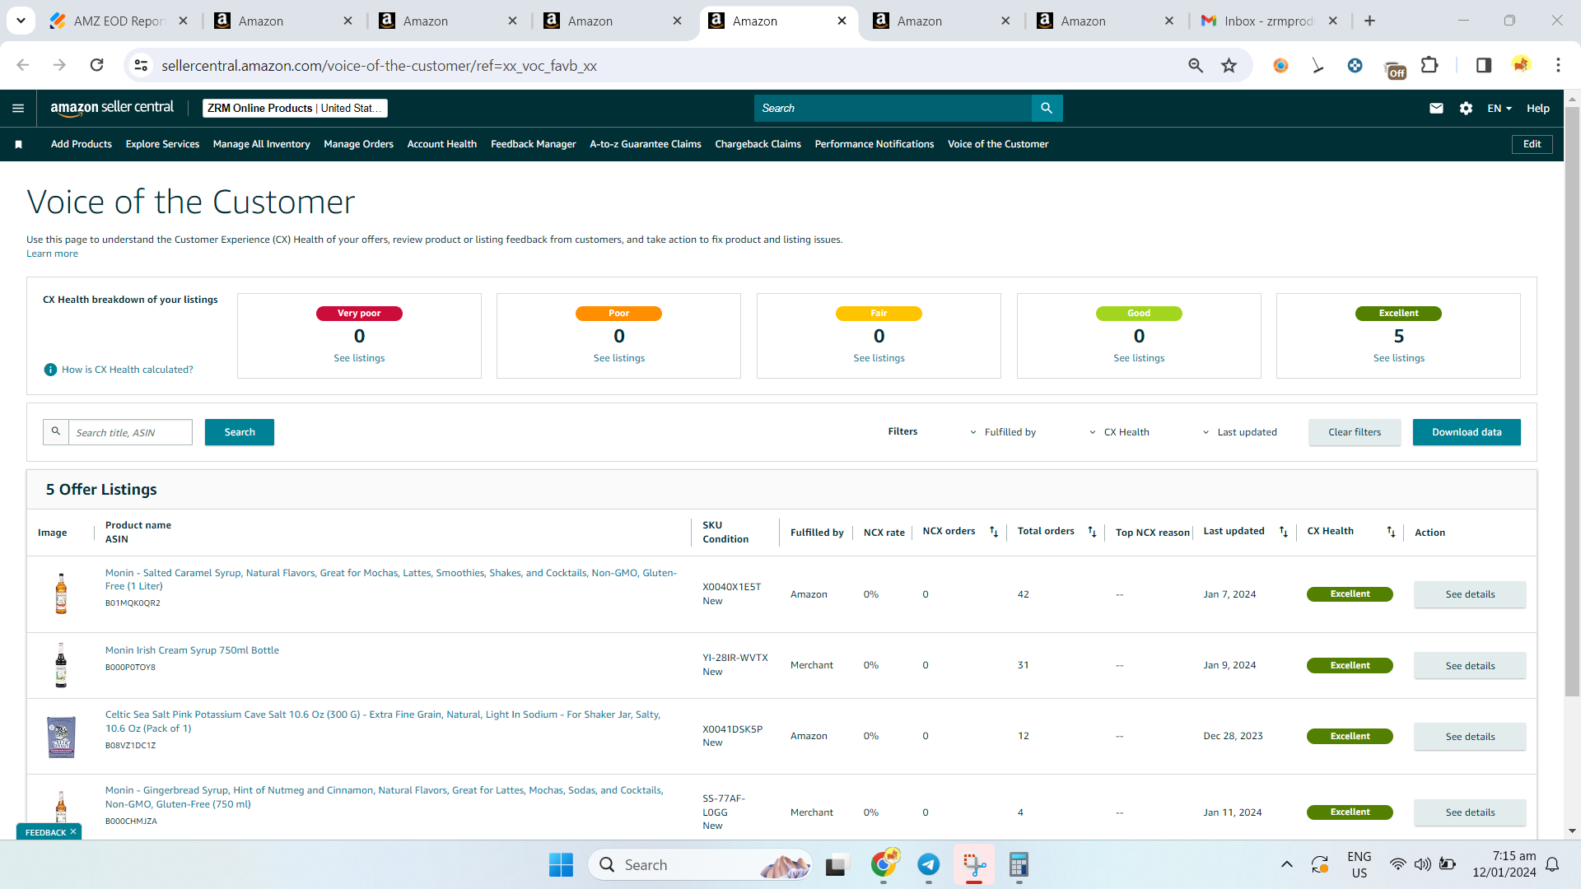The image size is (1581, 889).
Task: See details for Monin Irish Cream Syrup
Action: 1470,665
